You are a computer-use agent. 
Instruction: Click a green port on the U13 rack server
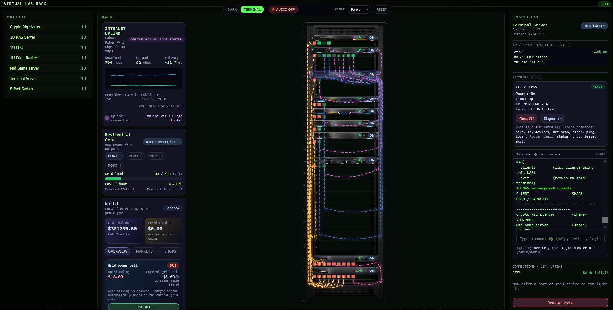[x=320, y=129]
